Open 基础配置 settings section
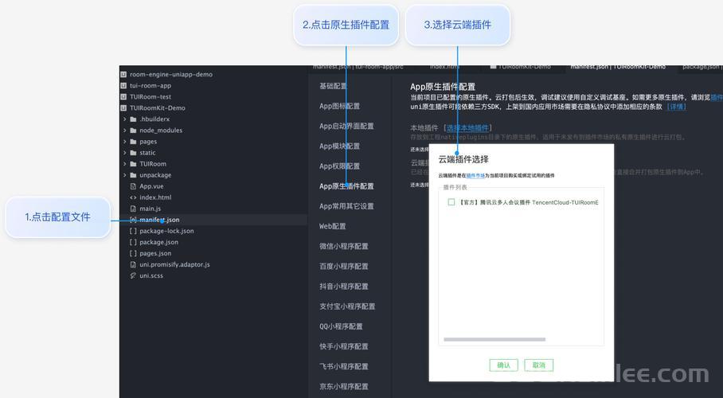 point(333,86)
